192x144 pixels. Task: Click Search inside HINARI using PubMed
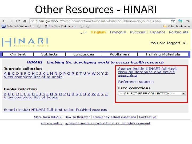point(47,110)
